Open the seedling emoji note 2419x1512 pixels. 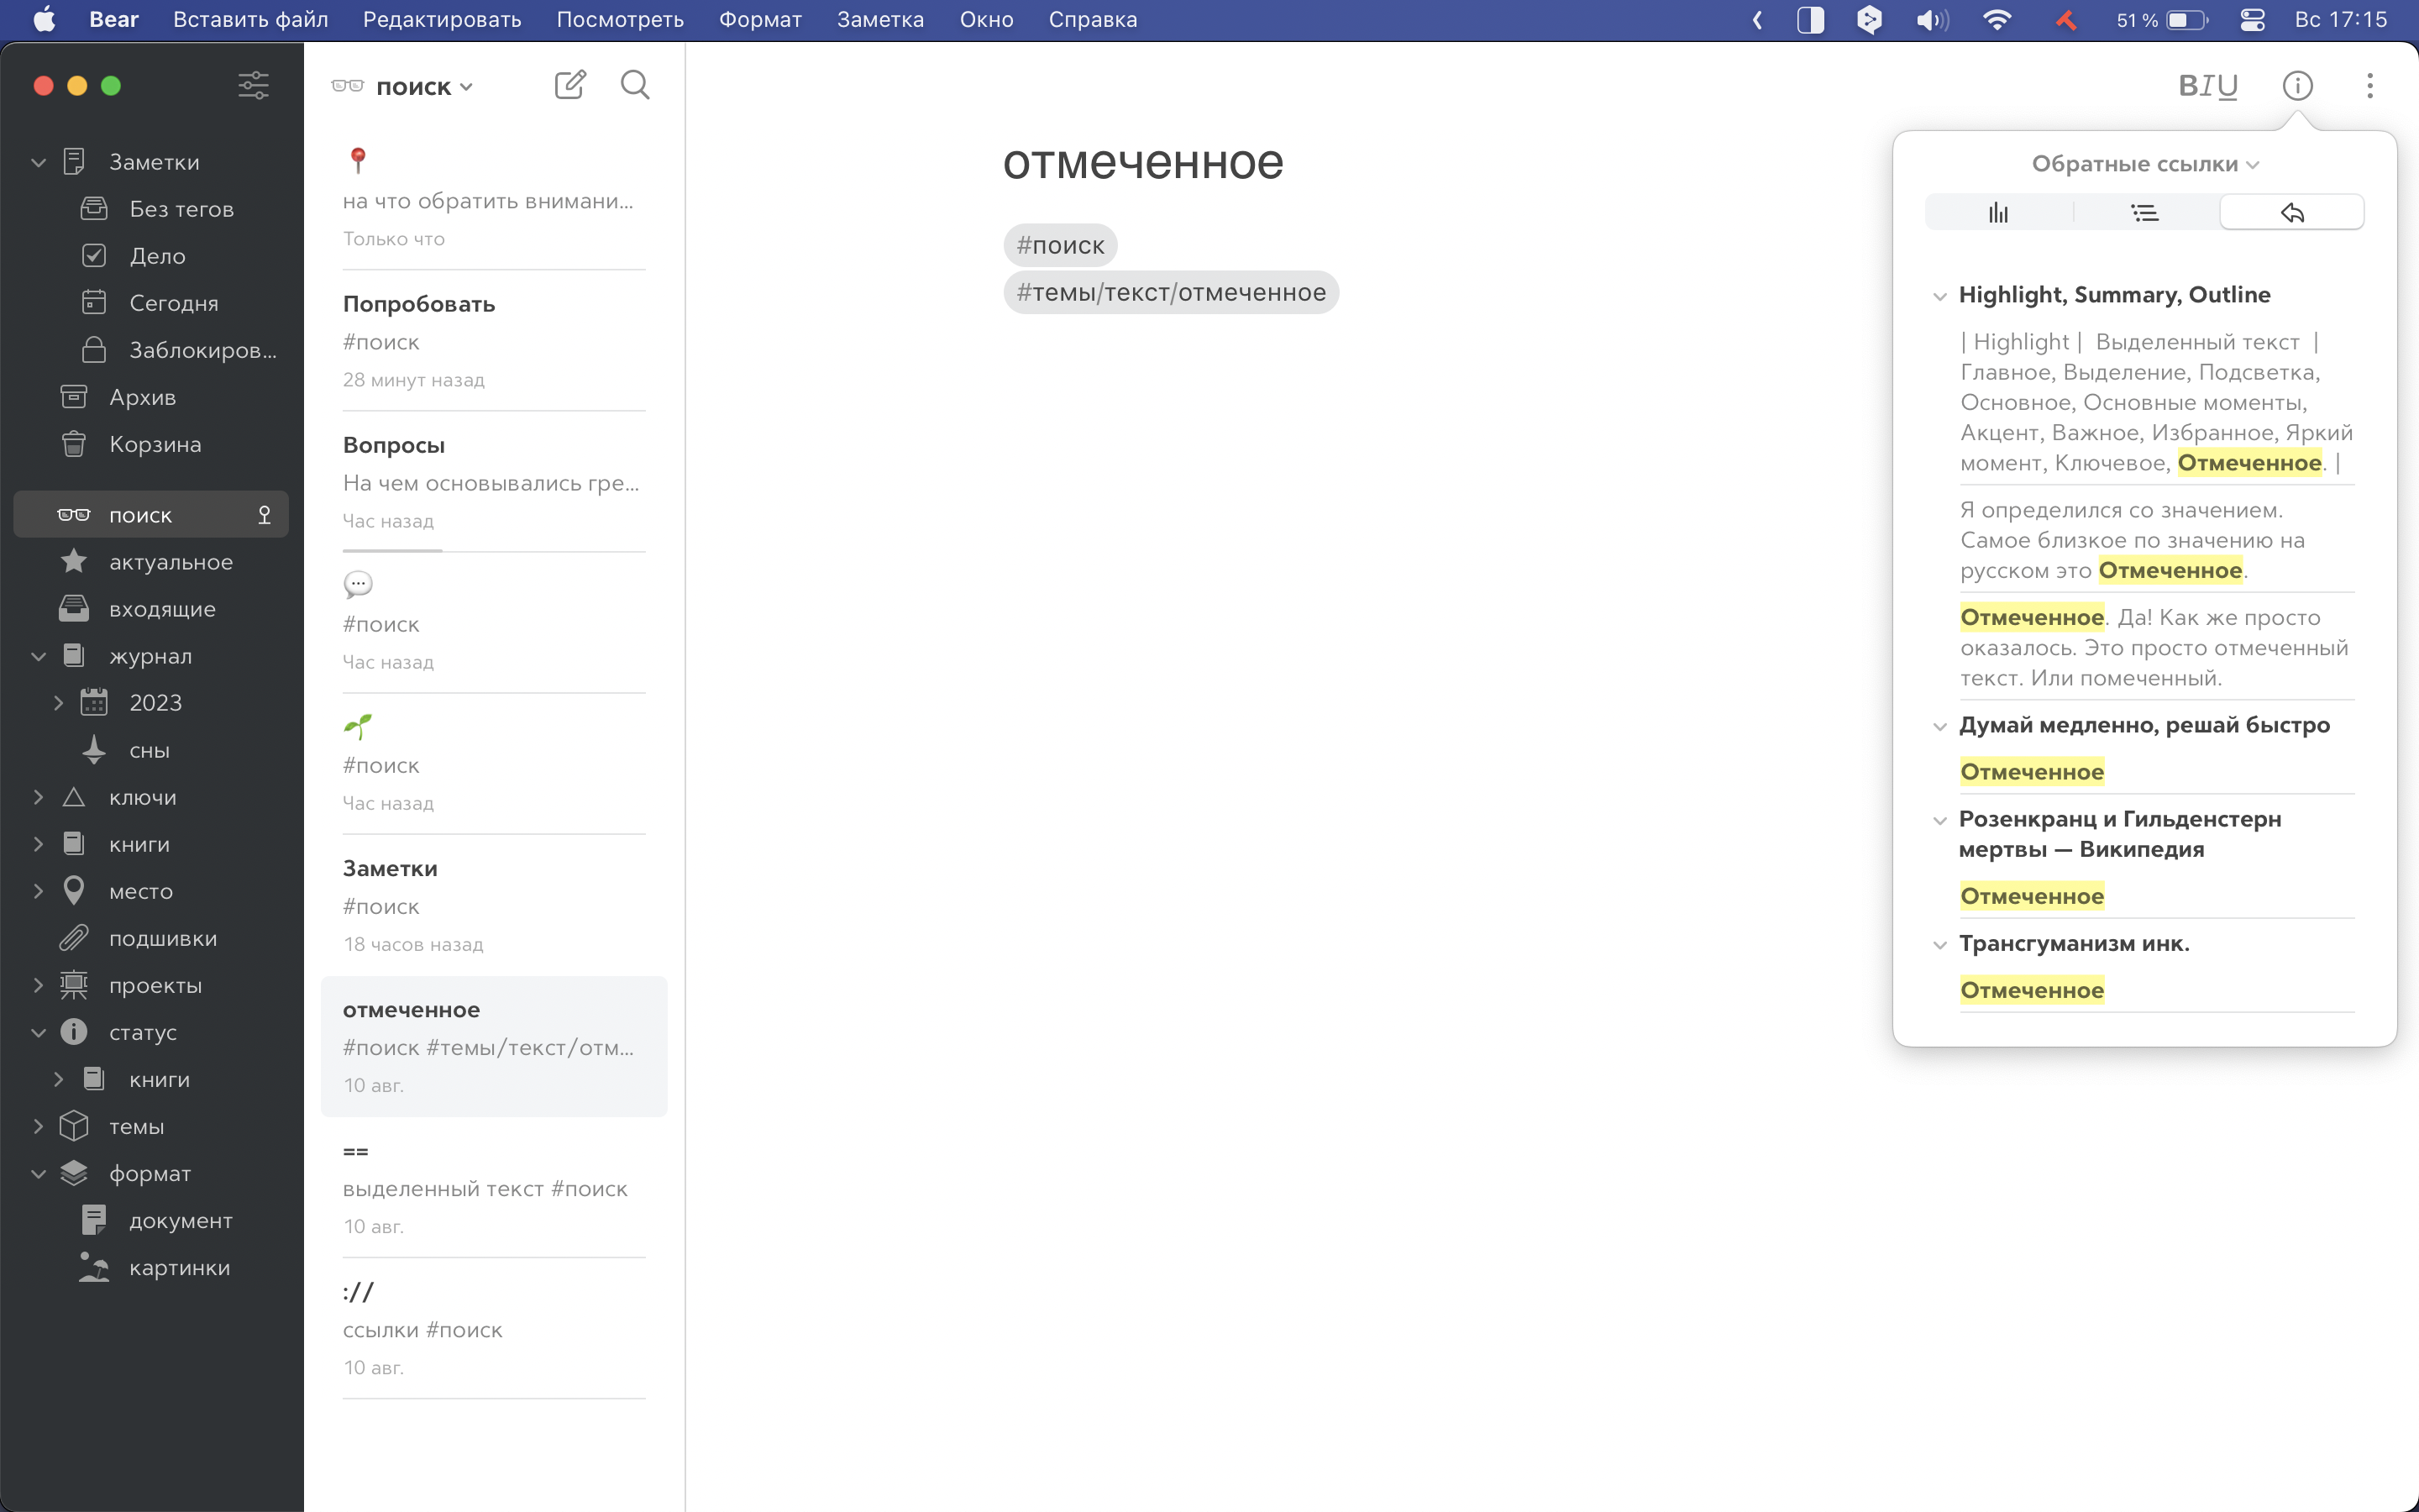click(494, 763)
